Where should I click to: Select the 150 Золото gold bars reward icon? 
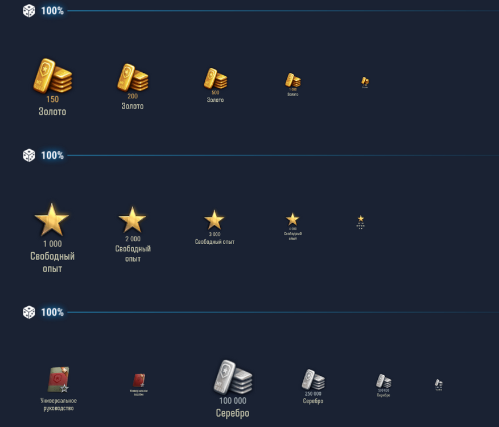[51, 74]
